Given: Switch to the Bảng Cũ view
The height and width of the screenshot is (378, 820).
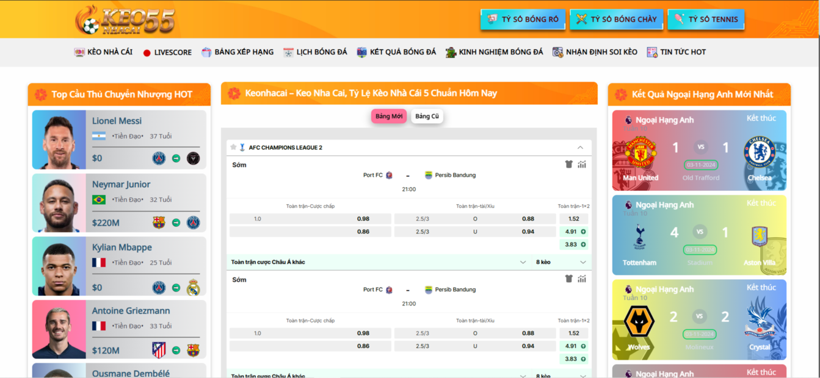Looking at the screenshot, I should (427, 116).
